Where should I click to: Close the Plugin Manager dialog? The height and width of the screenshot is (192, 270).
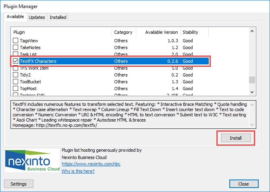click(x=244, y=184)
